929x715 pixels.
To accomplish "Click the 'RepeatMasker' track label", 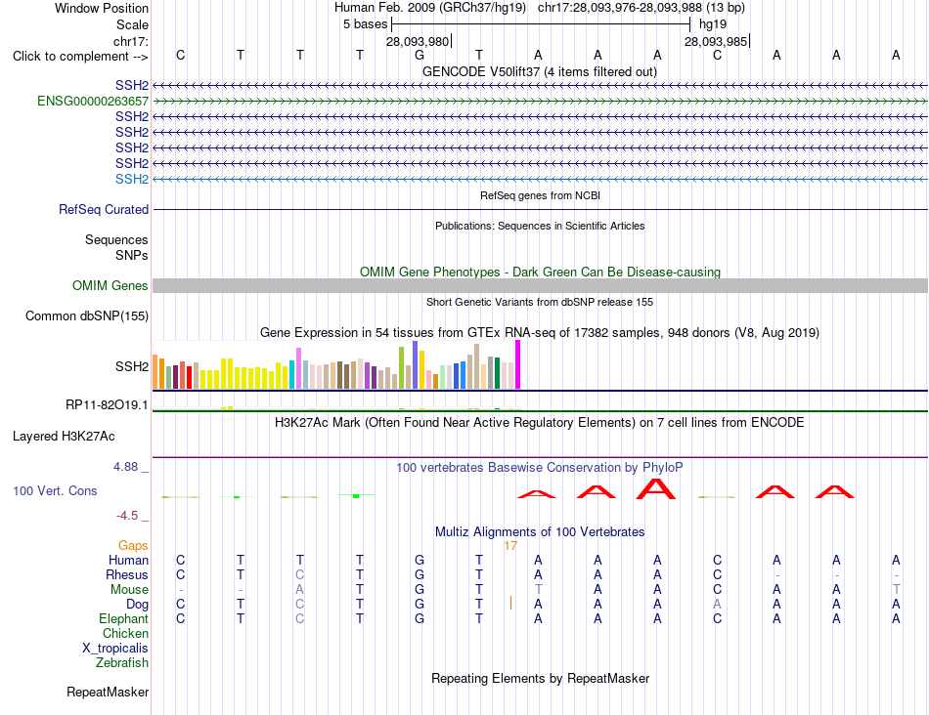I will [108, 692].
